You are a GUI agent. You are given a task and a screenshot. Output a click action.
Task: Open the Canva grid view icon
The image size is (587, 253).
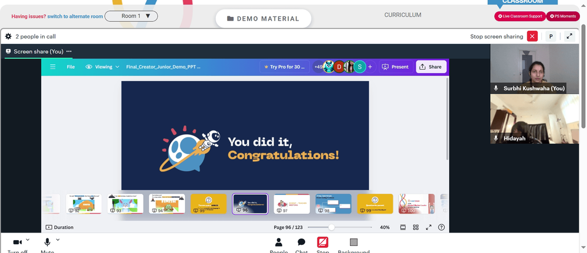tap(416, 227)
